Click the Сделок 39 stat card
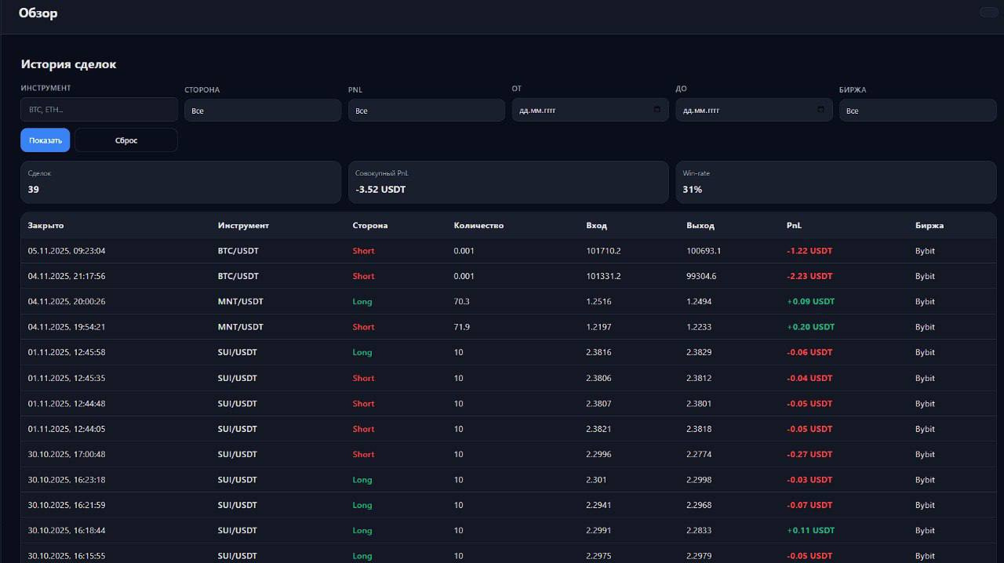This screenshot has height=563, width=1004. tap(181, 182)
